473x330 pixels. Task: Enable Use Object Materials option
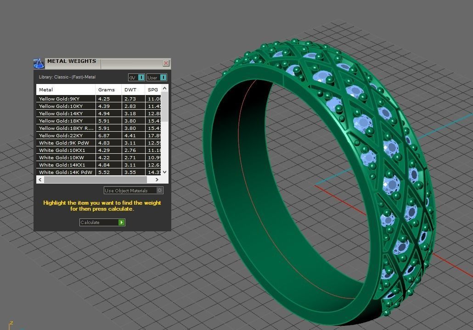pos(134,190)
